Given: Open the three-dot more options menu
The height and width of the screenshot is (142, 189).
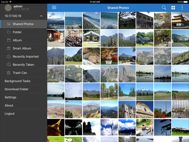Looking at the screenshot, I should (182, 8).
